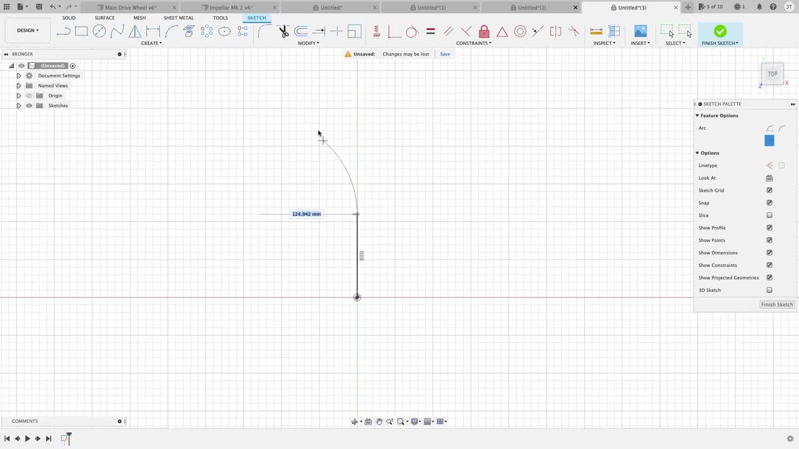Select the Rectangular Pattern tool
The image size is (799, 449).
coord(243,31)
